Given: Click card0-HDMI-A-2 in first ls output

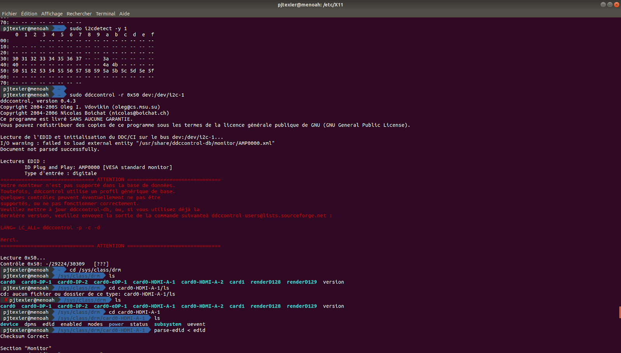Looking at the screenshot, I should tap(202, 282).
